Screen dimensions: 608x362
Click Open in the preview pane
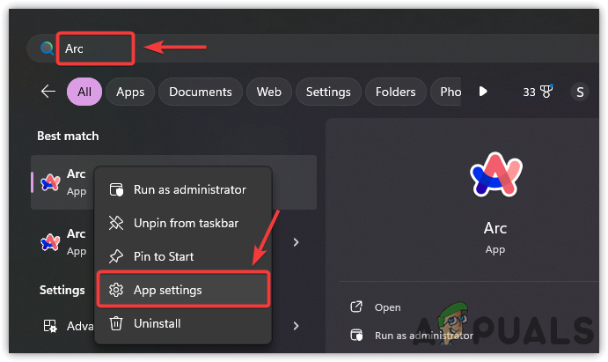pos(387,307)
